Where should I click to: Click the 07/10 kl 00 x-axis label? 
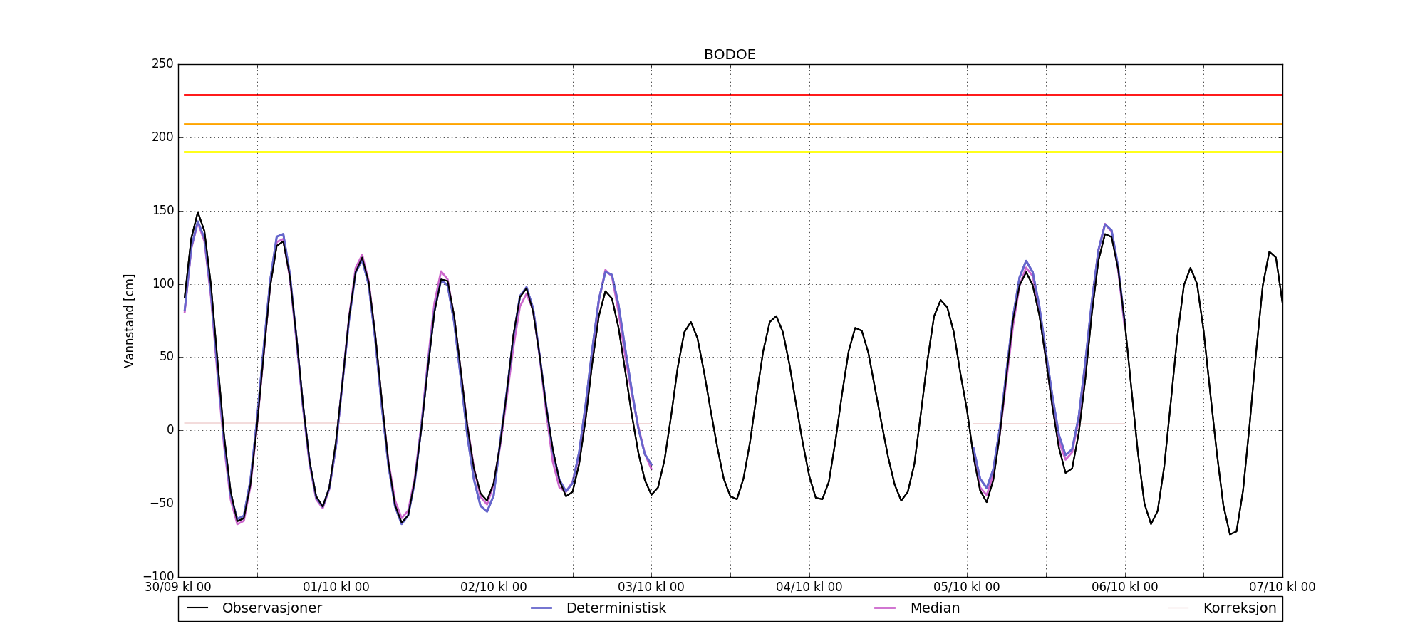[1282, 588]
